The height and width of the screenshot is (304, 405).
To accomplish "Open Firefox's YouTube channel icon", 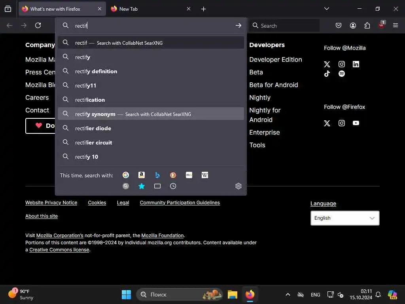I will coord(356,123).
